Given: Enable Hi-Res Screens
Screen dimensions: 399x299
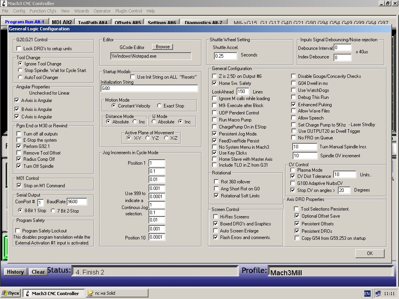Looking at the screenshot, I should (x=215, y=216).
